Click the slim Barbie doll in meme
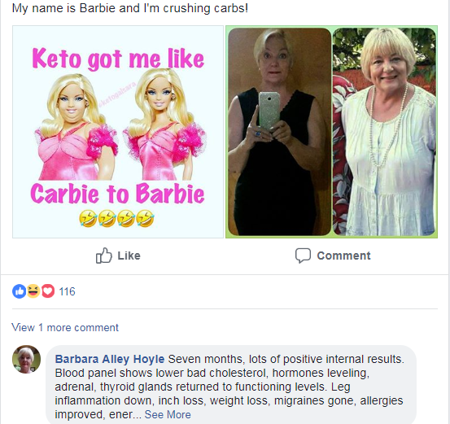The height and width of the screenshot is (424, 450). pyautogui.click(x=164, y=125)
